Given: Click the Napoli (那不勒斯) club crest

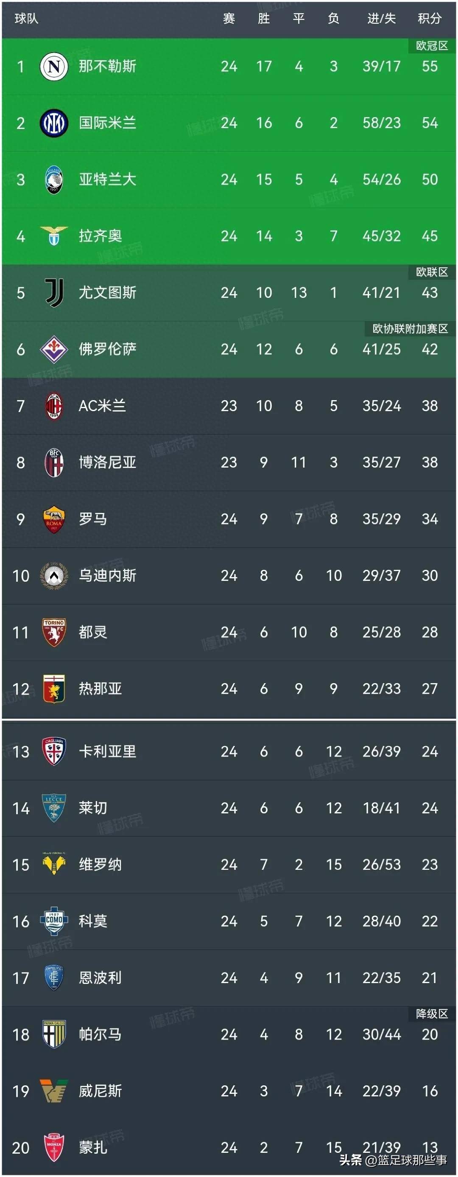Looking at the screenshot, I should 55,66.
